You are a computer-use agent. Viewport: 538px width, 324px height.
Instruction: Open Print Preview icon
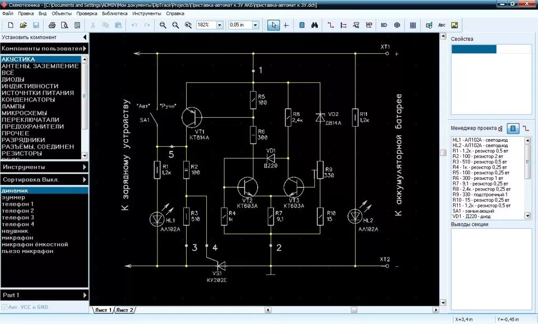64,25
